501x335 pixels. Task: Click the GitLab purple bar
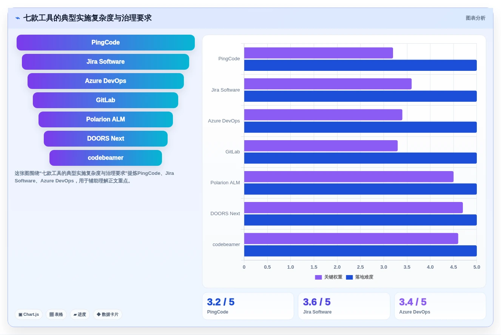click(321, 146)
